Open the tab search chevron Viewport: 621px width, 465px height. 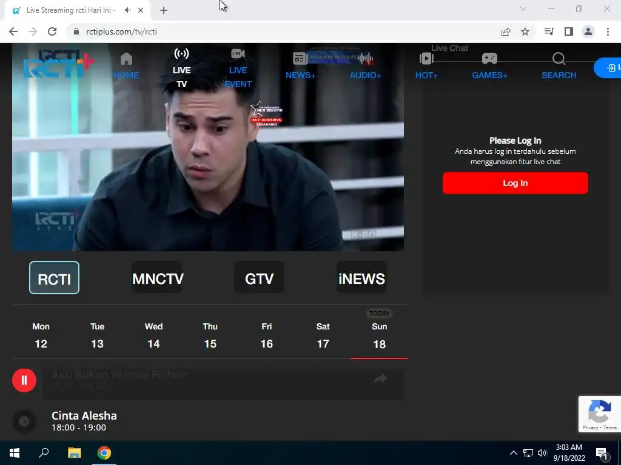523,8
